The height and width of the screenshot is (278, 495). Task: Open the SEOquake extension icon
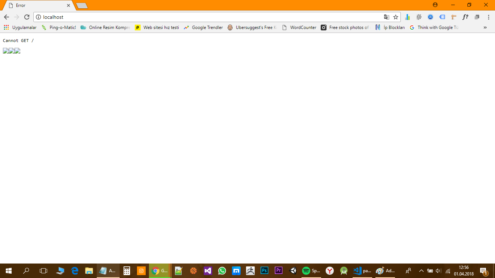click(419, 17)
